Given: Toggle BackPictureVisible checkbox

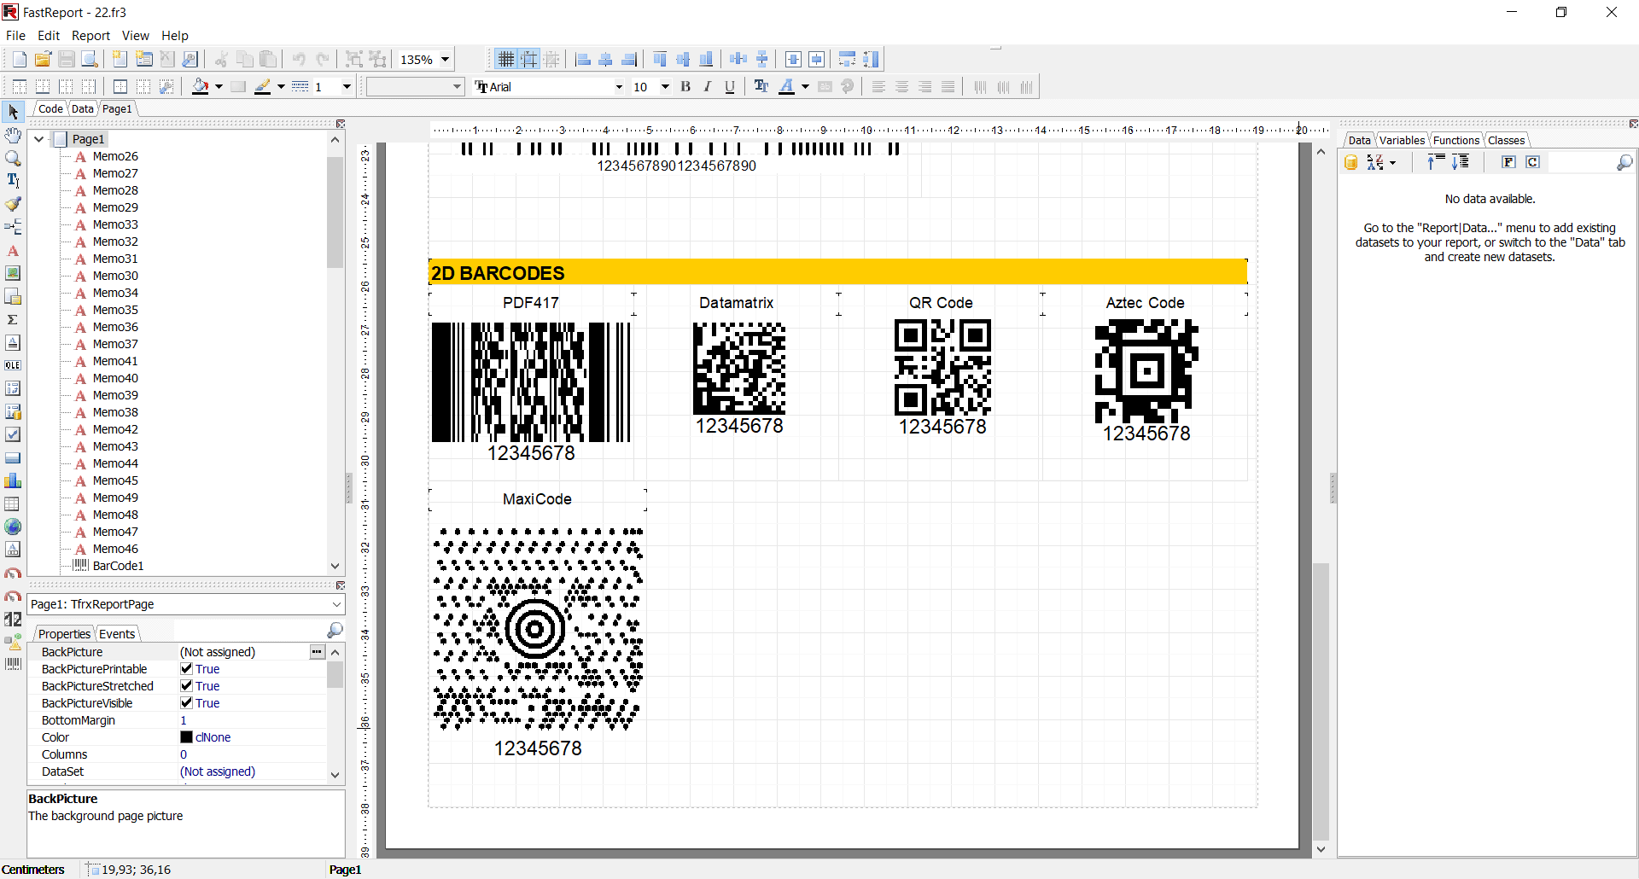Looking at the screenshot, I should [186, 703].
